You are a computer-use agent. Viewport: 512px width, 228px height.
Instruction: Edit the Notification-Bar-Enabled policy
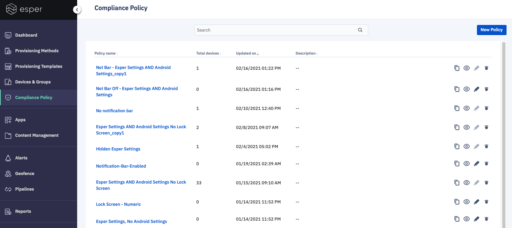tap(476, 164)
